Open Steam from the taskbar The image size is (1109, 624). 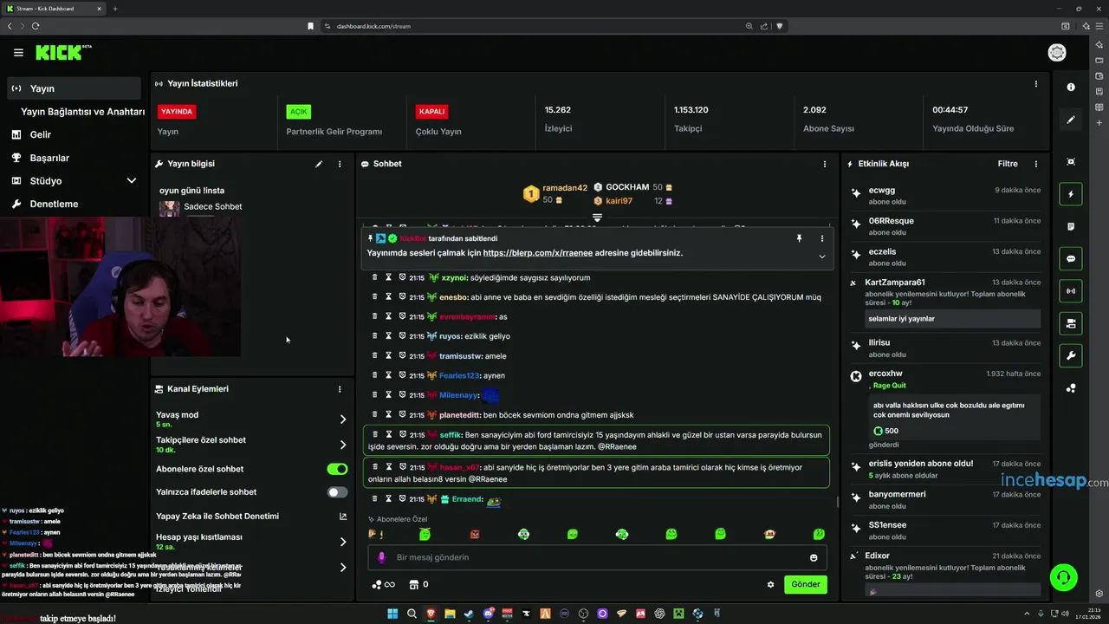pyautogui.click(x=469, y=614)
